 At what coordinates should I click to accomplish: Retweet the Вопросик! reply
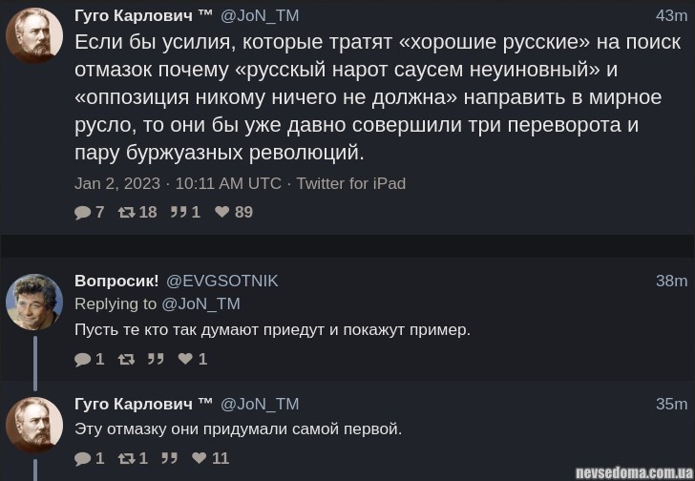(x=125, y=359)
